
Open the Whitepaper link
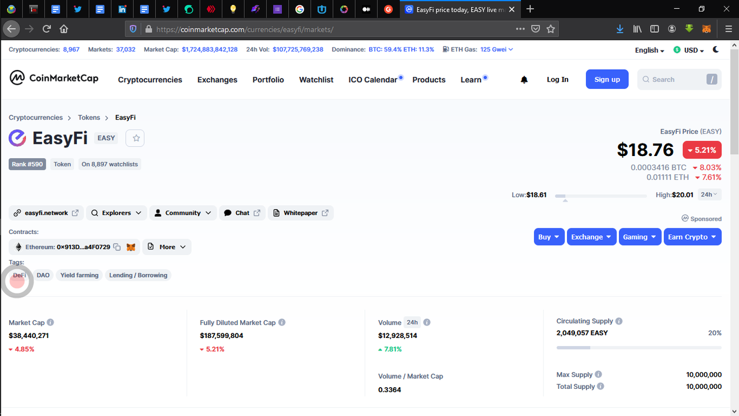tap(300, 213)
